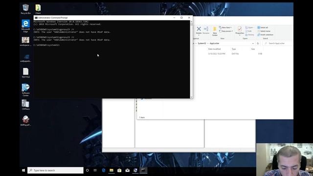Viewport: 313px width, 176px height.
Task: Click Select all in the Explorer ribbon
Action: (263, 27)
